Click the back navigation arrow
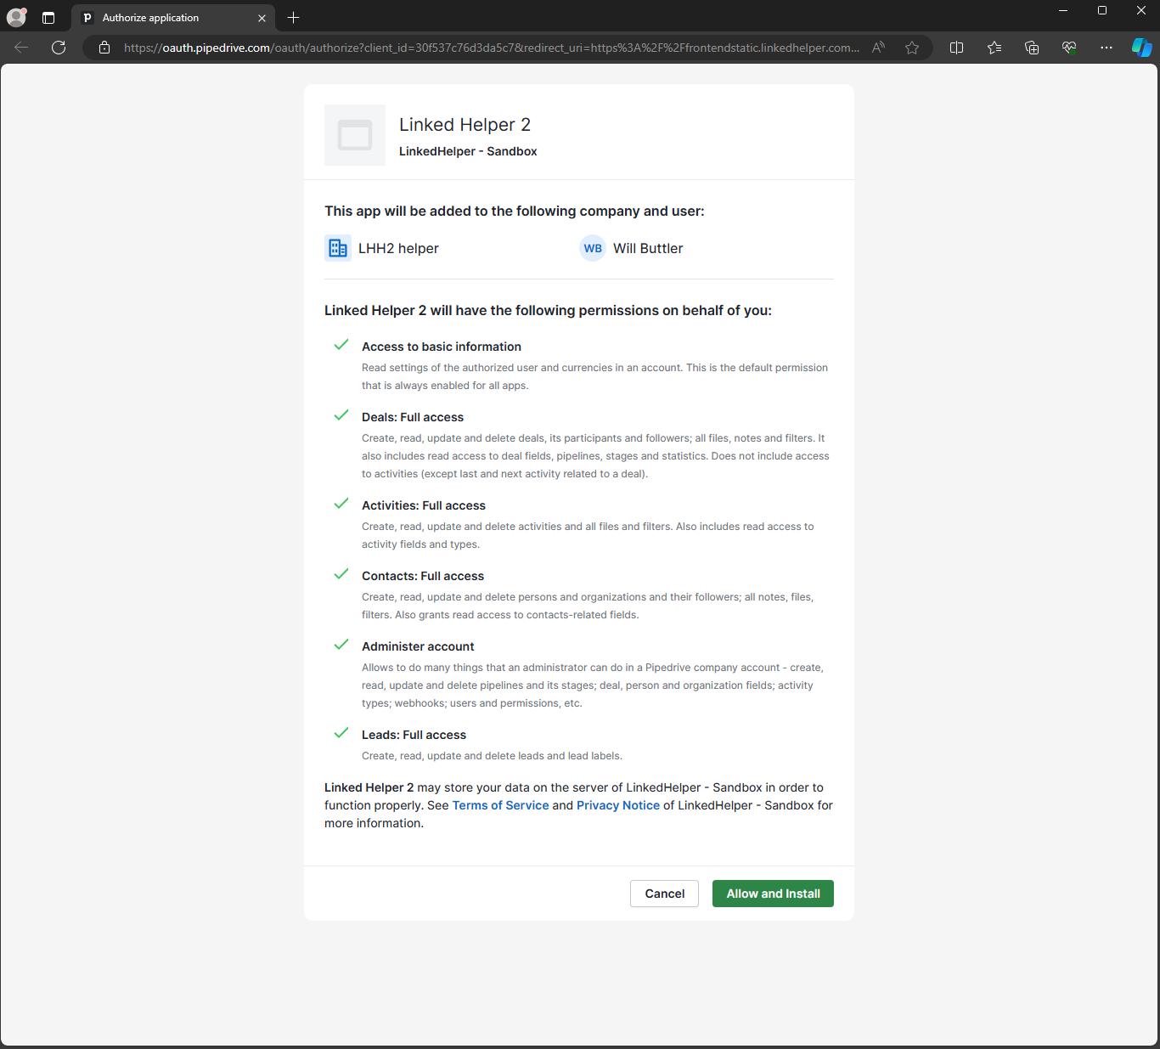The image size is (1160, 1049). [20, 48]
